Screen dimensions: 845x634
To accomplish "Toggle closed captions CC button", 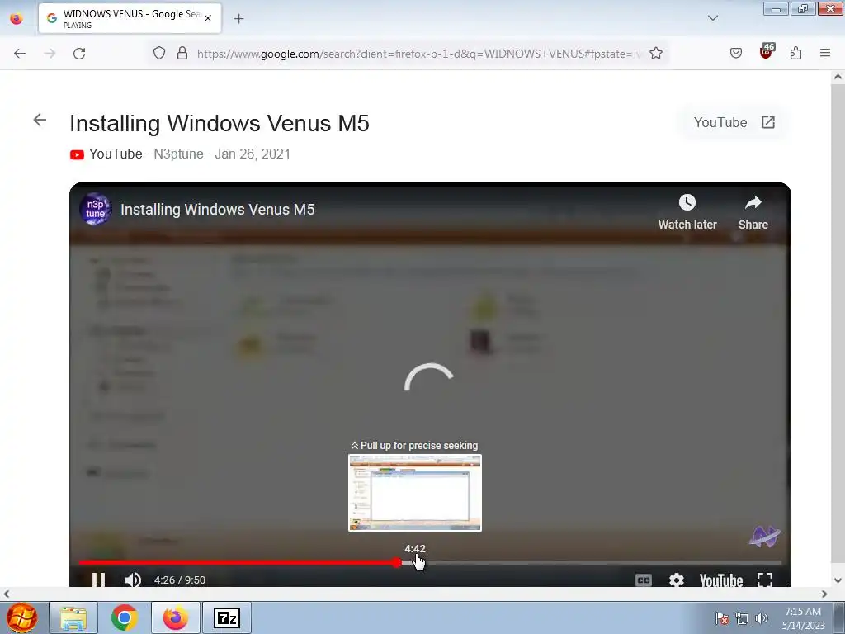I will click(x=644, y=580).
